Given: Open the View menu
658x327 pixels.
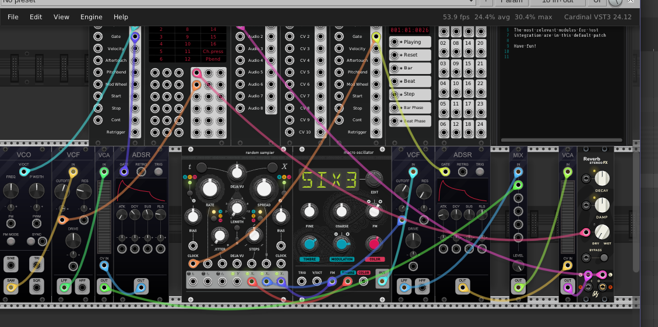Looking at the screenshot, I should (x=61, y=17).
